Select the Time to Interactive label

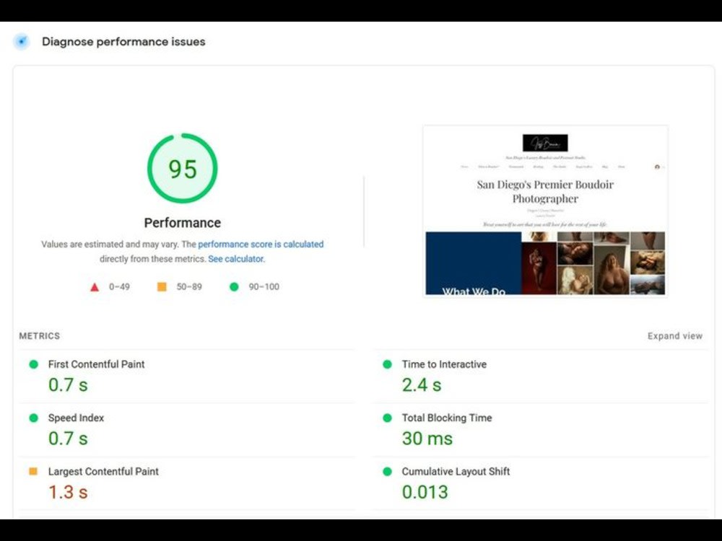coord(444,364)
